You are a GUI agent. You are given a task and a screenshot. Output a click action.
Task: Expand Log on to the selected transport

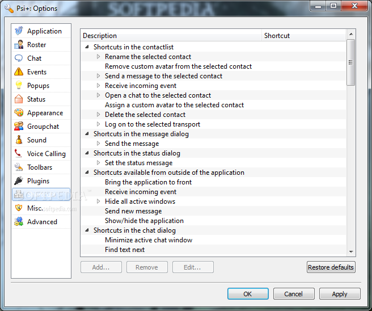99,124
